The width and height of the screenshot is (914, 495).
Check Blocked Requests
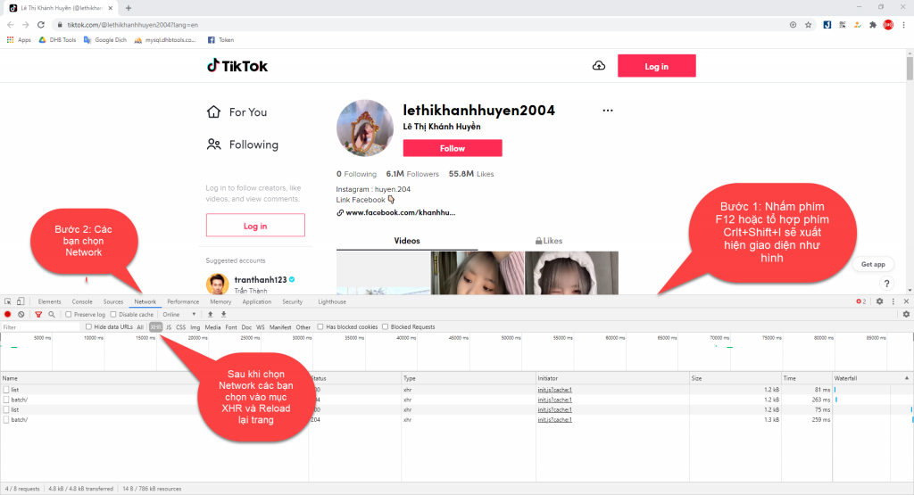pyautogui.click(x=386, y=326)
